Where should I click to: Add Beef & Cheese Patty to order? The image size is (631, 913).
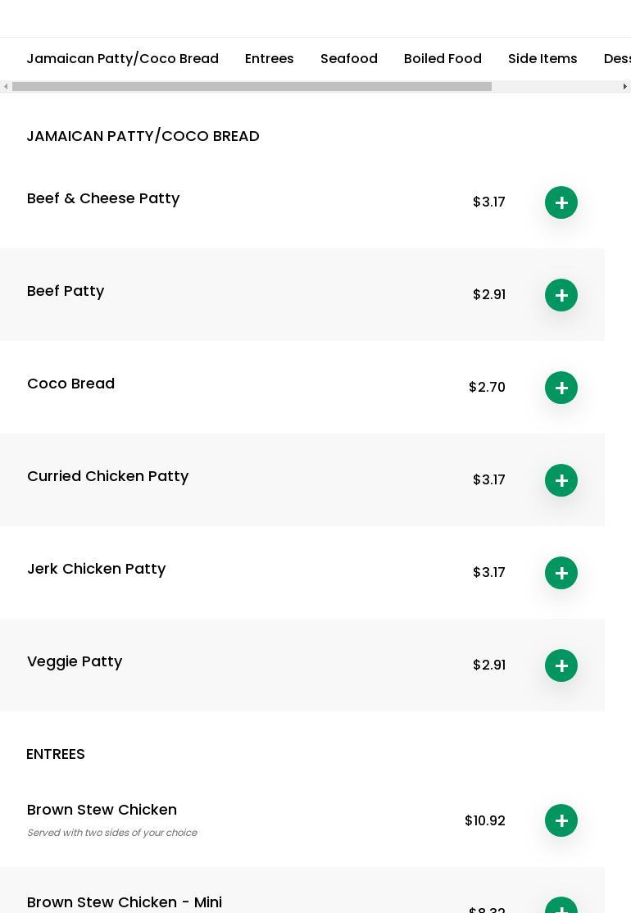561,202
